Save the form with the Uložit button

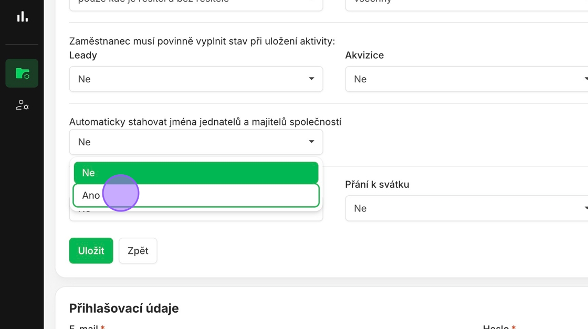tap(91, 251)
